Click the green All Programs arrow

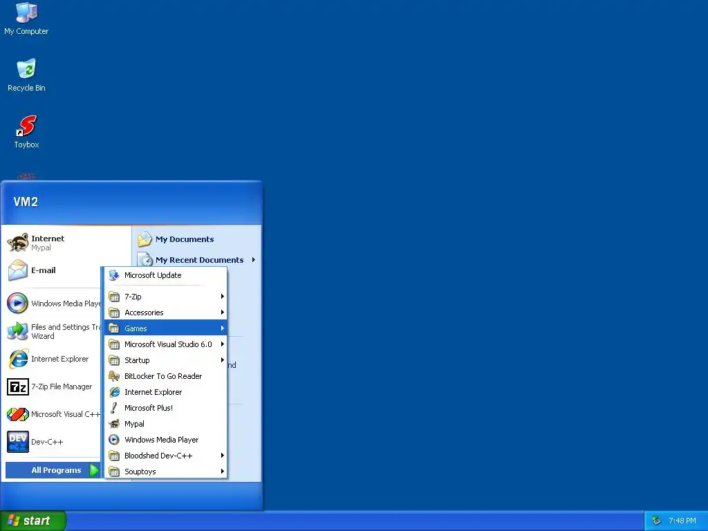pyautogui.click(x=94, y=470)
